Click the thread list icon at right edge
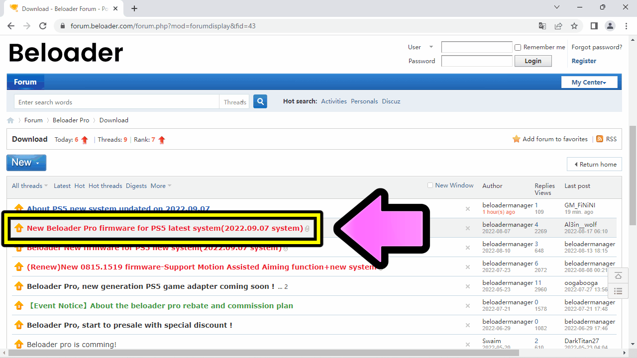637x358 pixels. coord(618,291)
